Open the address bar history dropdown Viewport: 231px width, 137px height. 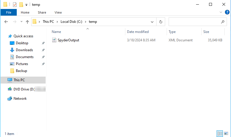[x=152, y=22]
